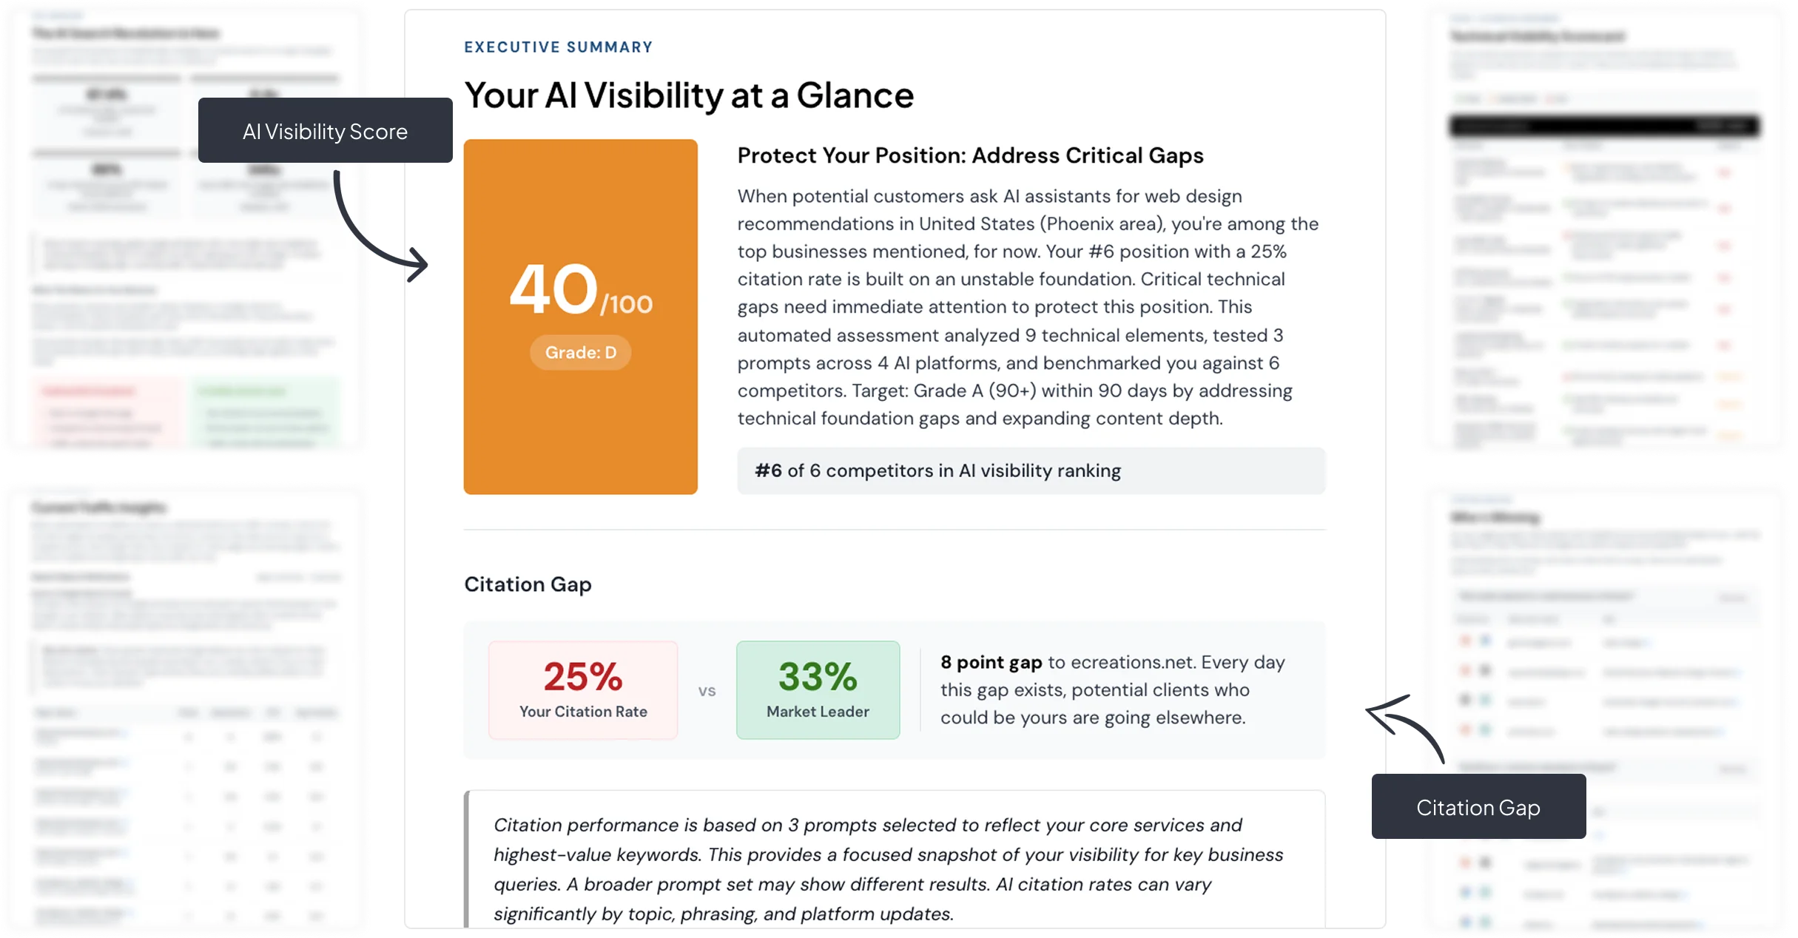The width and height of the screenshot is (1798, 938).
Task: Click the "Protect Your Position" subheading
Action: tap(970, 155)
